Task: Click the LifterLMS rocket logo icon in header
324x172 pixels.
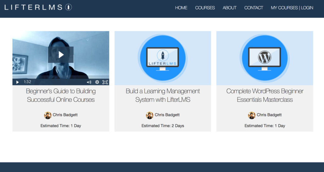Action: pos(68,7)
